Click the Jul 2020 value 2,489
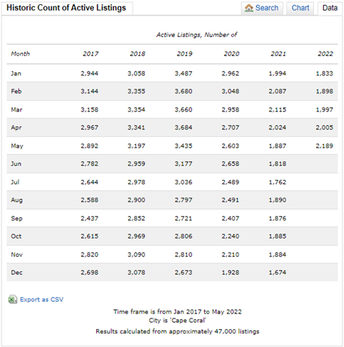The height and width of the screenshot is (347, 344). (231, 182)
